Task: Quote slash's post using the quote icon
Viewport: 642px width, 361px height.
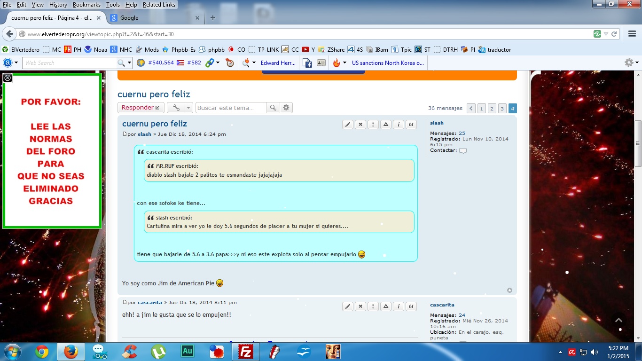Action: pyautogui.click(x=411, y=125)
